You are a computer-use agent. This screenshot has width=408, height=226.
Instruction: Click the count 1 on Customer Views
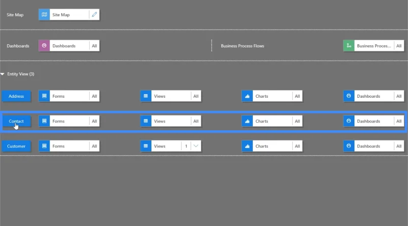[186, 146]
